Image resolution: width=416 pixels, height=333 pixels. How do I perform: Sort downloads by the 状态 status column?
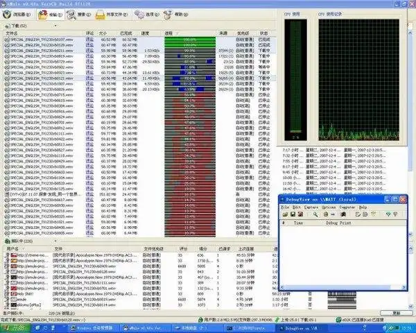pos(263,33)
